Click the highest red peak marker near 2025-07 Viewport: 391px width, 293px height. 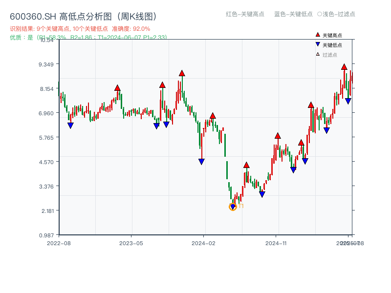344,67
